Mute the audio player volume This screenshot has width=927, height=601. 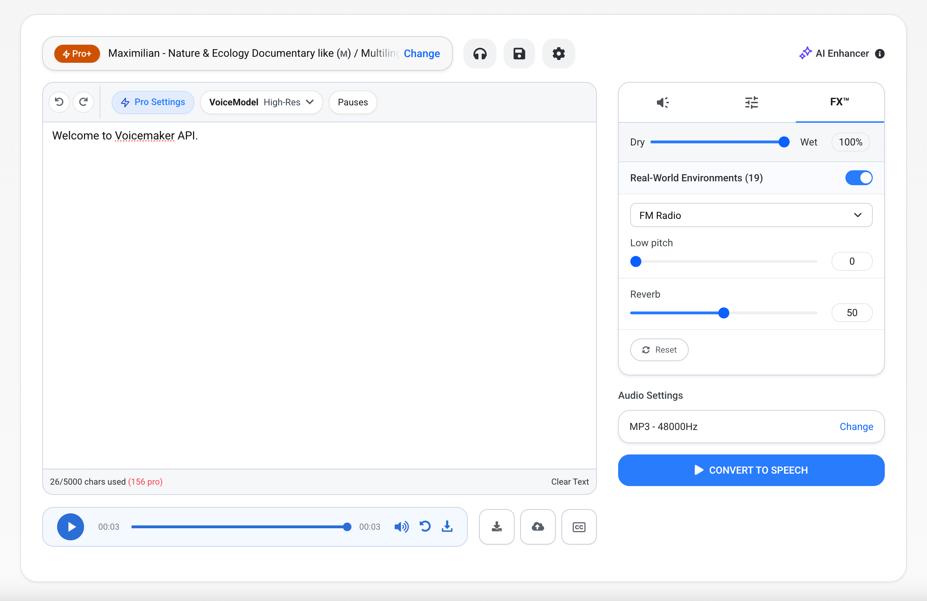[x=401, y=527]
